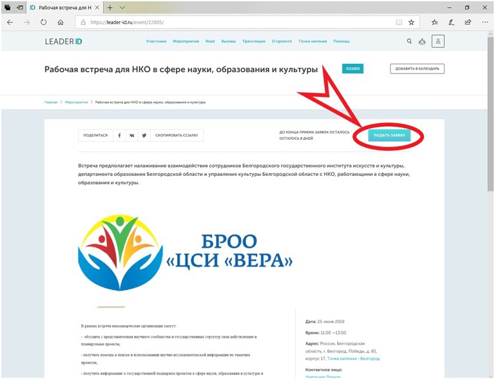The height and width of the screenshot is (379, 495).
Task: Share this page via share icon
Action: click(468, 22)
